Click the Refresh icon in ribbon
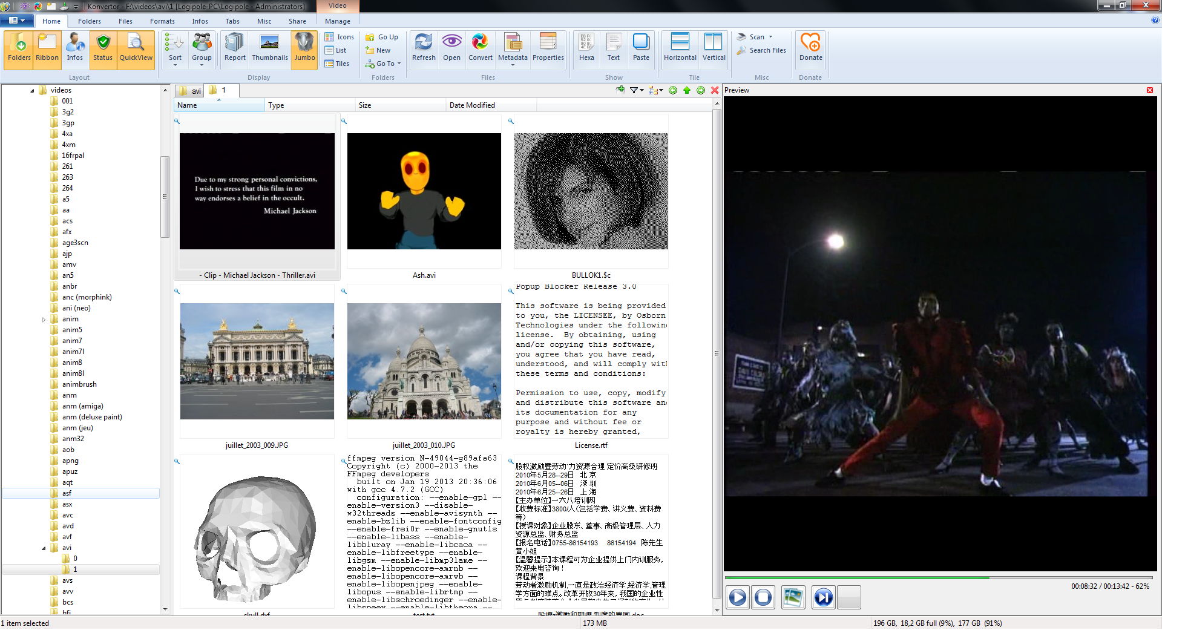Image resolution: width=1188 pixels, height=630 pixels. (x=423, y=47)
